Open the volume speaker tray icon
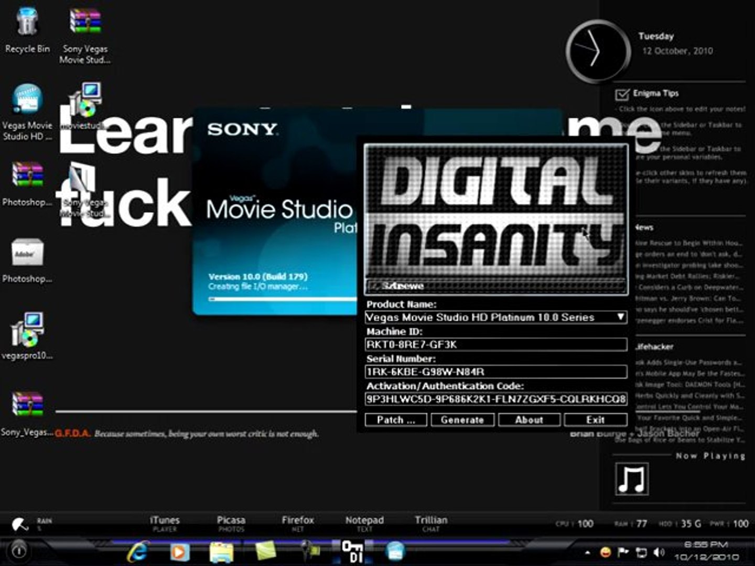The height and width of the screenshot is (566, 755). [x=659, y=552]
